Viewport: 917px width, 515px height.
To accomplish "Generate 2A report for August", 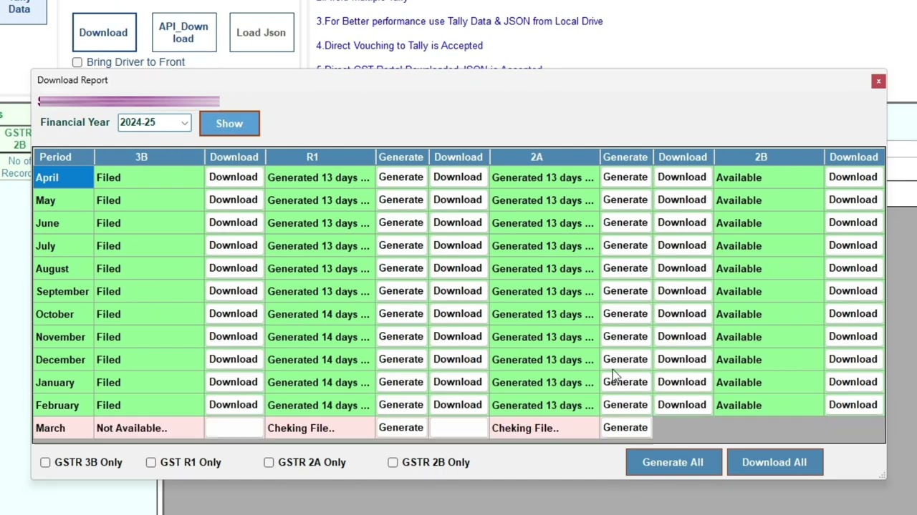I will click(625, 268).
